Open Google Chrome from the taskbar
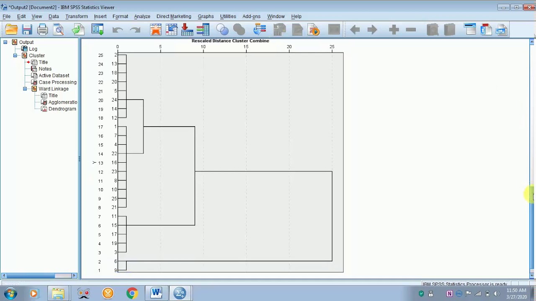Screen dimensions: 536x301 (x=132, y=293)
